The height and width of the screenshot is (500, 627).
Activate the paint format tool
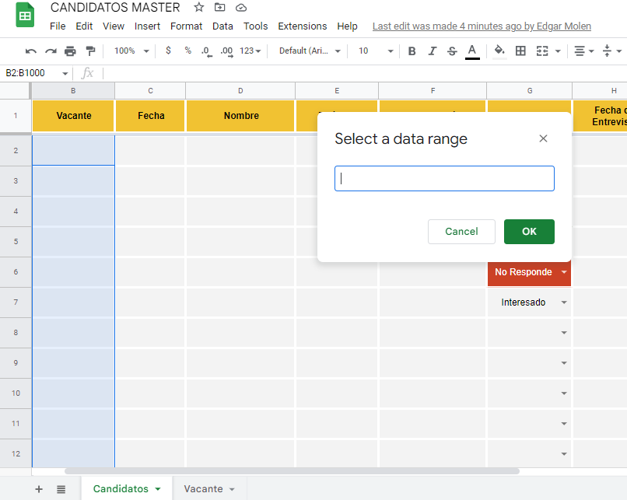[x=90, y=51]
